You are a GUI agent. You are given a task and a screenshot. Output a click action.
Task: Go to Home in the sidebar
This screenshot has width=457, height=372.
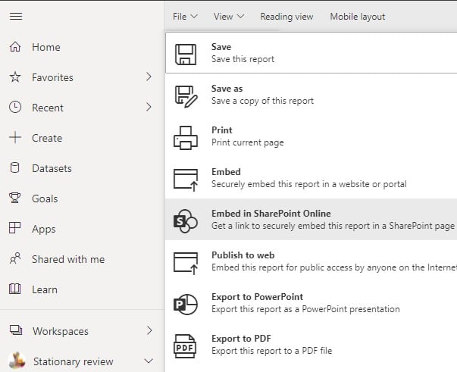coord(46,47)
